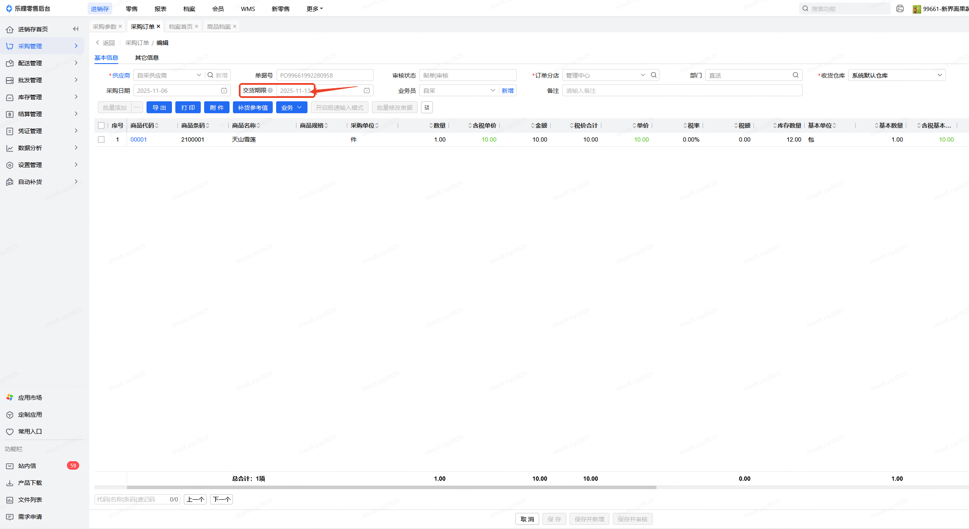The width and height of the screenshot is (969, 529).
Task: Click the 备注 input field
Action: pos(682,90)
